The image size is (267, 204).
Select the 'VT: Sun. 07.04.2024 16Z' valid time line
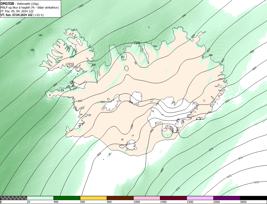point(22,15)
